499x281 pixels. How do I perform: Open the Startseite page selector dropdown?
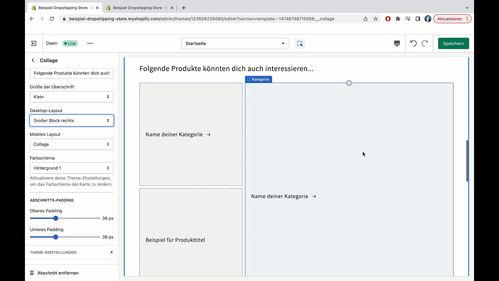(x=235, y=43)
